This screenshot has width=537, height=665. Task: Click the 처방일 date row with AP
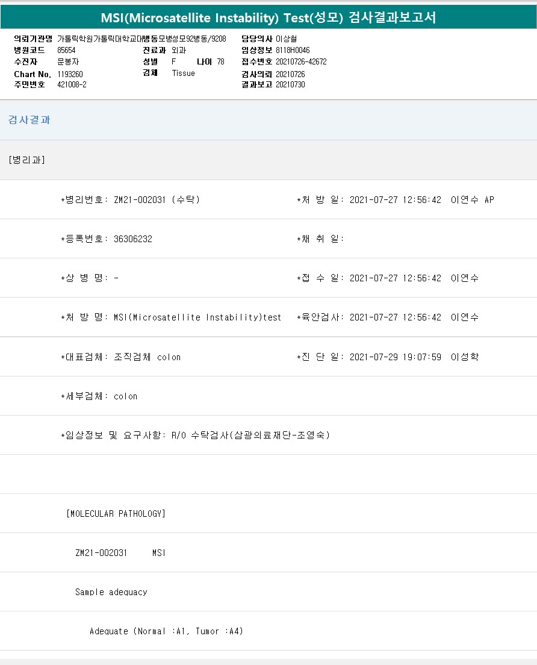click(x=396, y=200)
